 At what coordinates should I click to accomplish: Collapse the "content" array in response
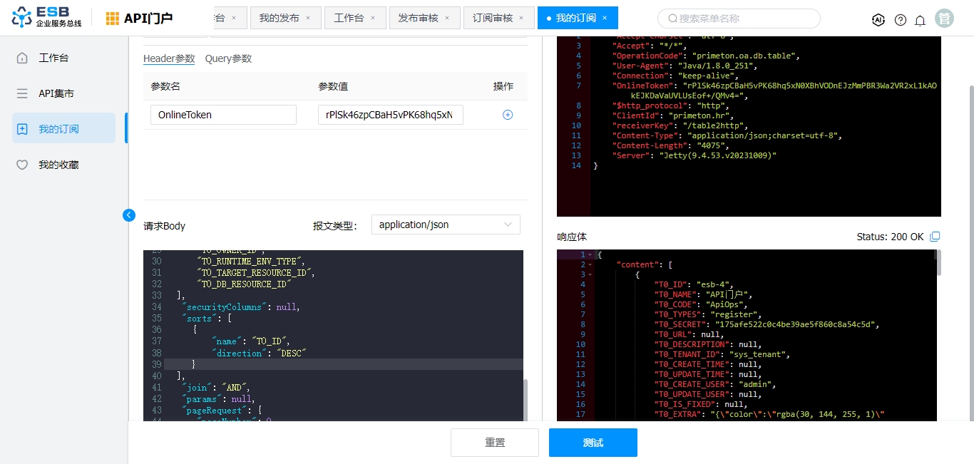click(x=590, y=265)
